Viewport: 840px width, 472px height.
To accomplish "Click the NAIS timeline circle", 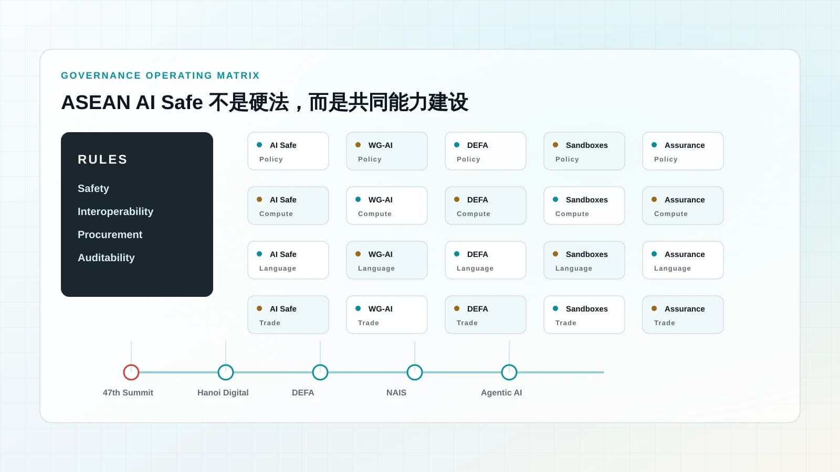I will click(x=415, y=372).
